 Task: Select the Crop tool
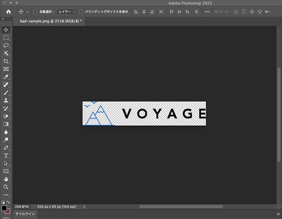(x=6, y=61)
